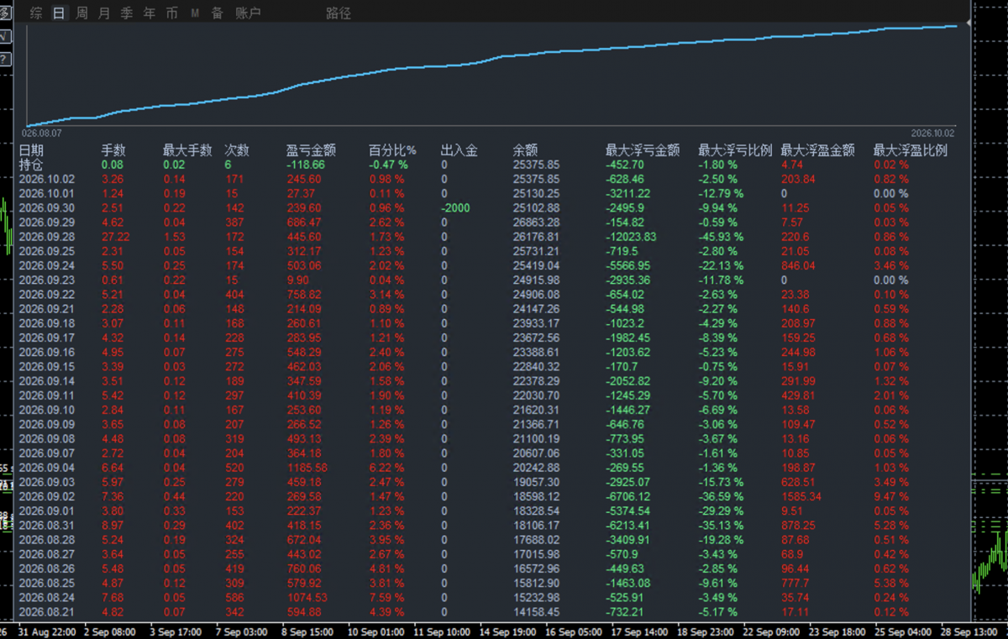The image size is (1008, 639).
Task: Select the 2026.08.21 date row
Action: pos(47,611)
